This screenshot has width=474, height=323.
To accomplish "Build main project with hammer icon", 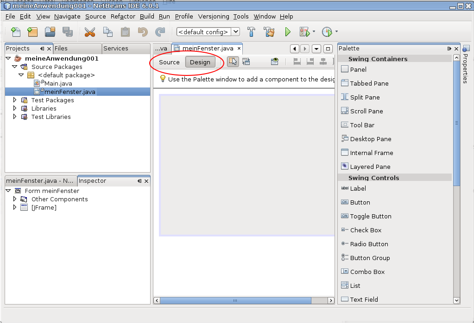I will coord(251,32).
